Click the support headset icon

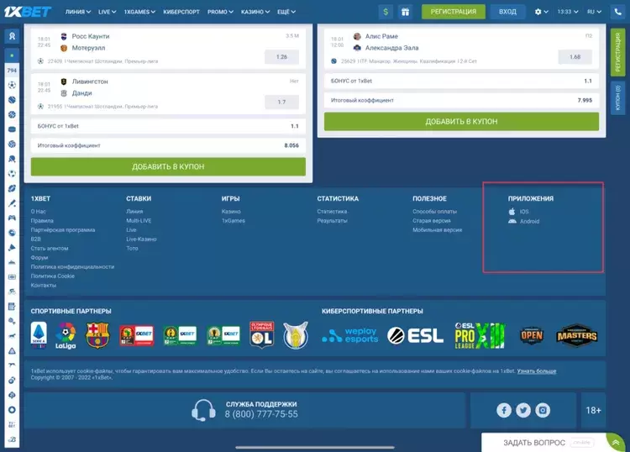pos(203,410)
